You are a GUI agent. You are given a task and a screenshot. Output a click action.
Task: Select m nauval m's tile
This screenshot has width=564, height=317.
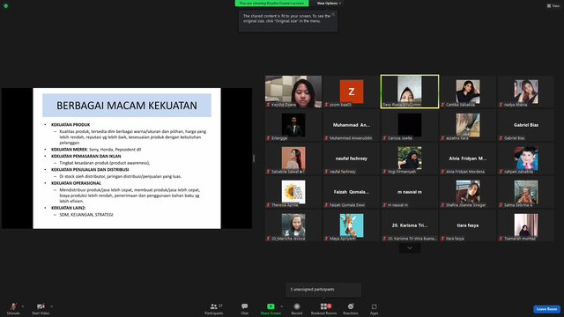(410, 192)
